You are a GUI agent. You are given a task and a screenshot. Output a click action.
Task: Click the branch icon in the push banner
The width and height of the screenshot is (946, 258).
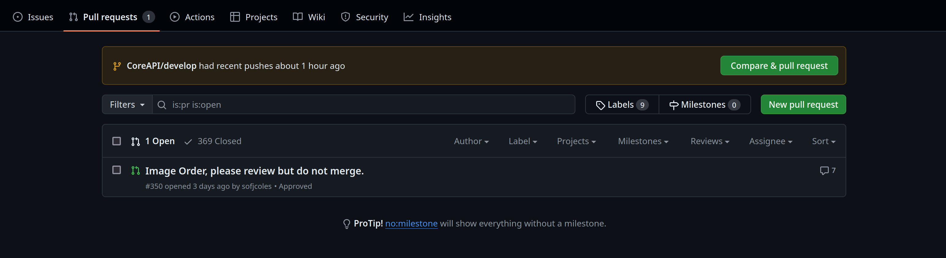[117, 66]
